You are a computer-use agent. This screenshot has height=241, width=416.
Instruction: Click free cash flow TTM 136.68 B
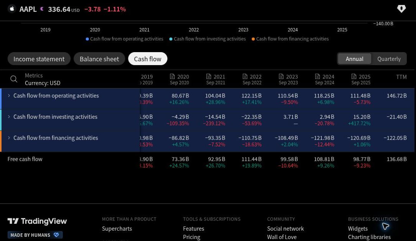tap(396, 159)
